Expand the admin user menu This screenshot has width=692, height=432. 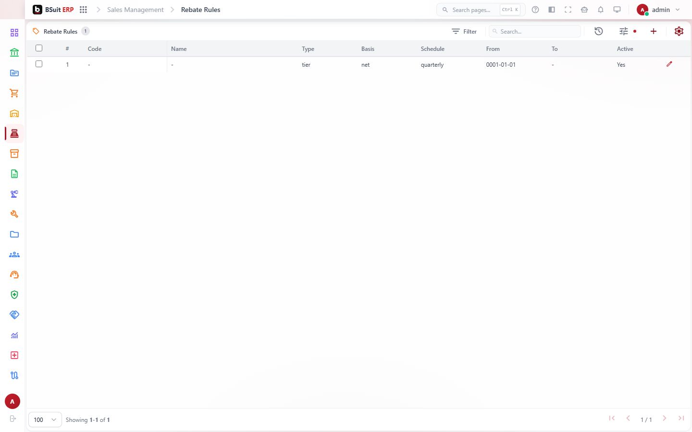pos(659,10)
